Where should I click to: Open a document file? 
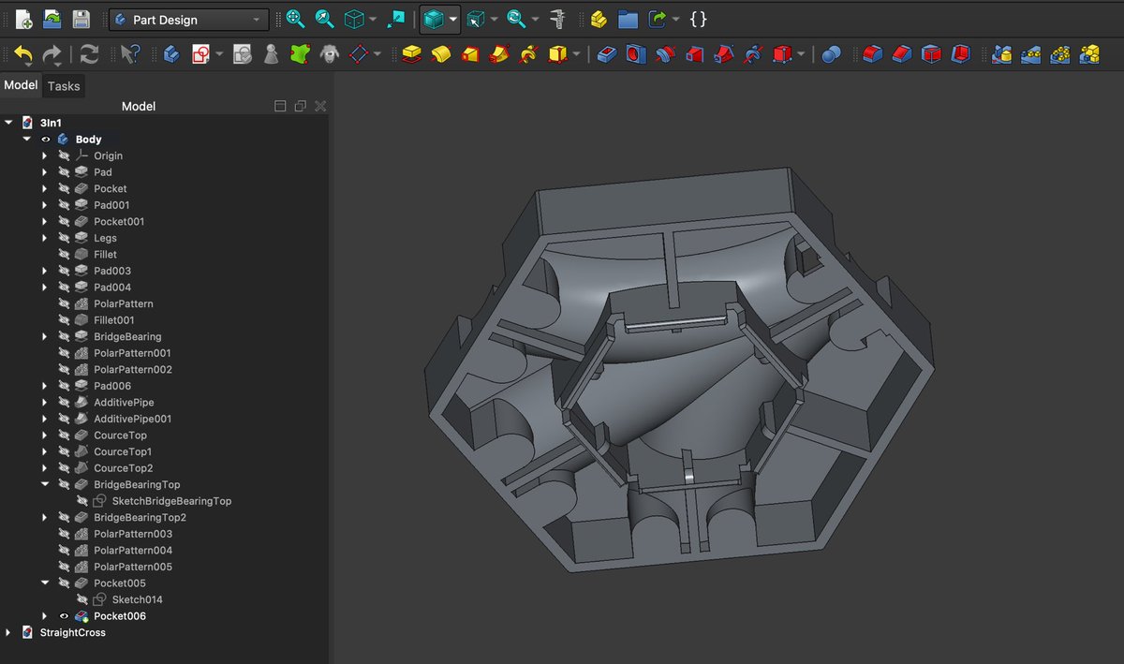click(52, 19)
